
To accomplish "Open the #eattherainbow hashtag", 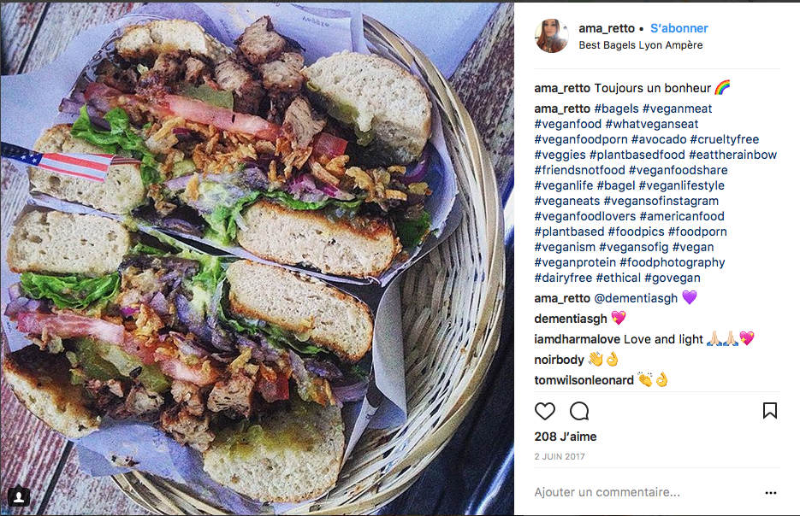I will pos(732,155).
